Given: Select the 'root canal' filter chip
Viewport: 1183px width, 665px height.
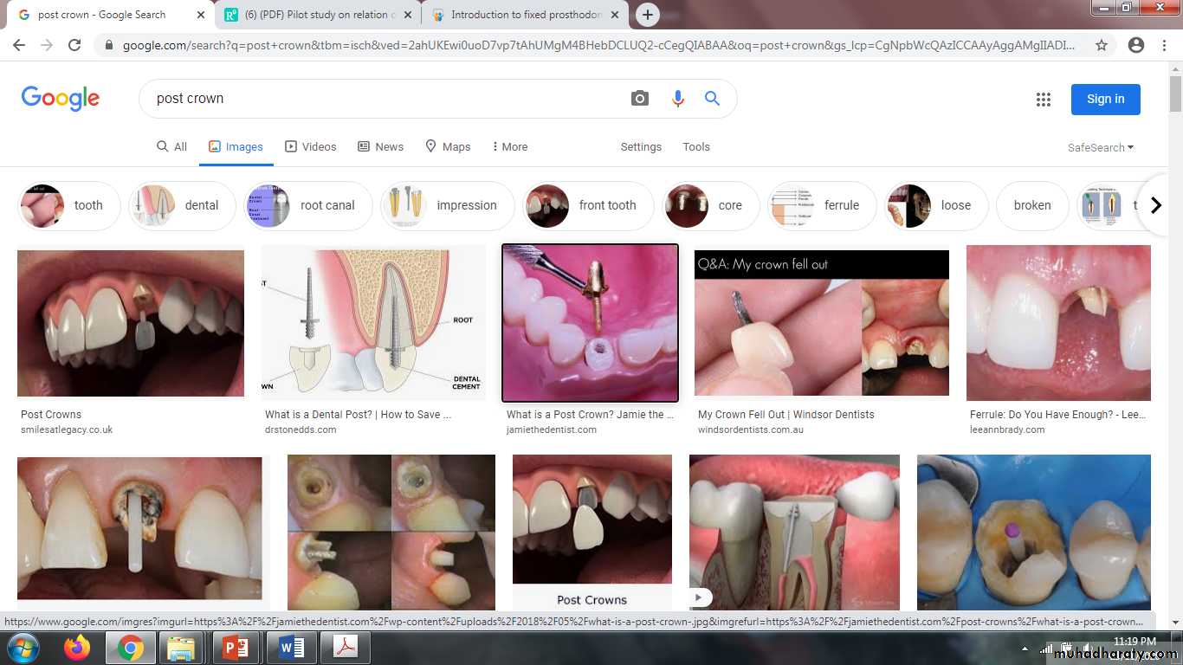Looking at the screenshot, I should tap(310, 206).
